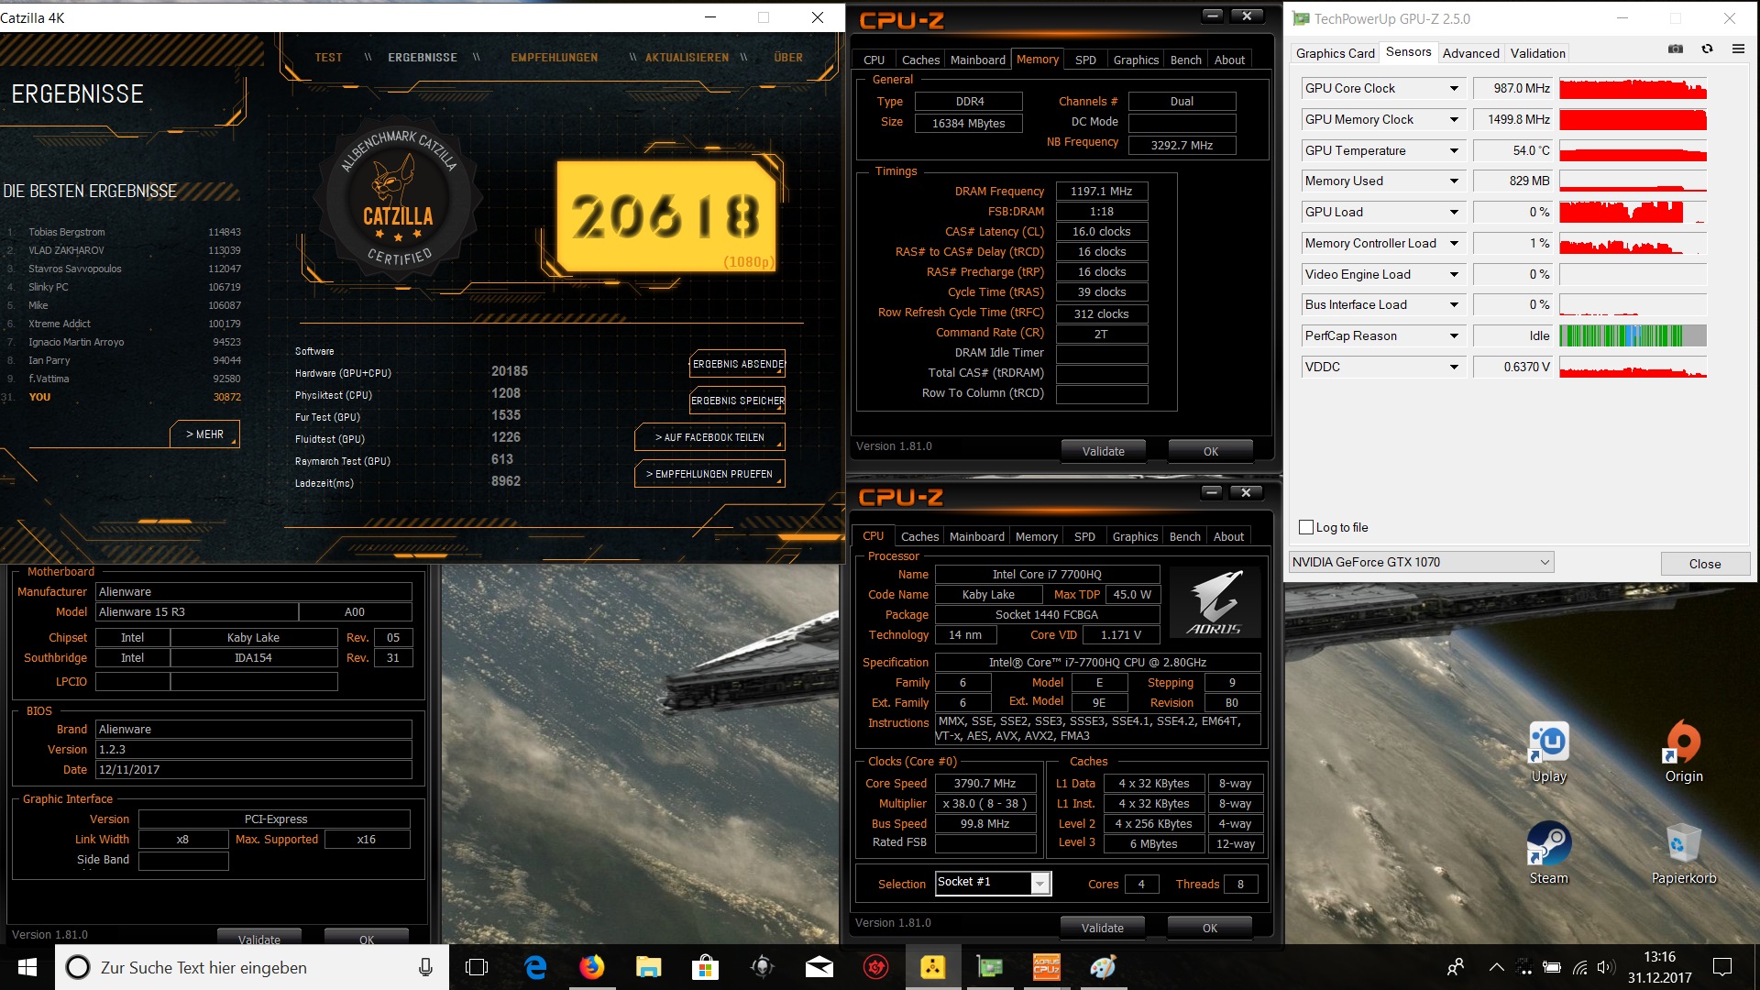Click ERGEBNIS ABSENDEN in Catzilla
This screenshot has width=1760, height=990.
tap(738, 364)
